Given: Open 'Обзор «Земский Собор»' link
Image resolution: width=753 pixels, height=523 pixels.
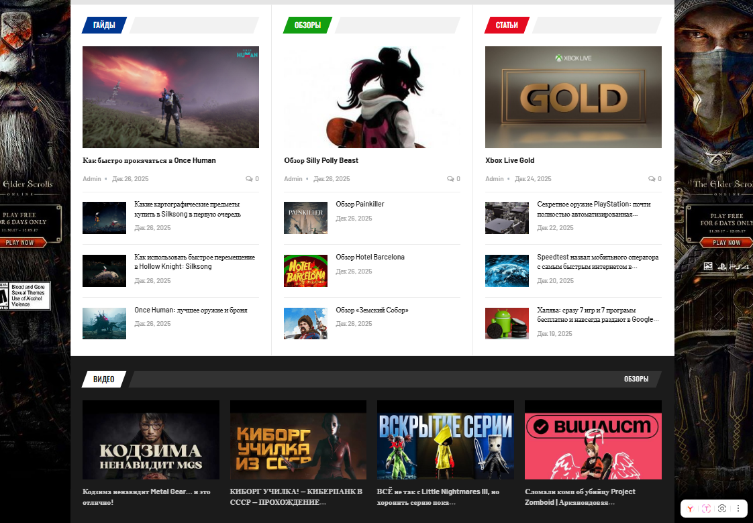Looking at the screenshot, I should point(372,310).
